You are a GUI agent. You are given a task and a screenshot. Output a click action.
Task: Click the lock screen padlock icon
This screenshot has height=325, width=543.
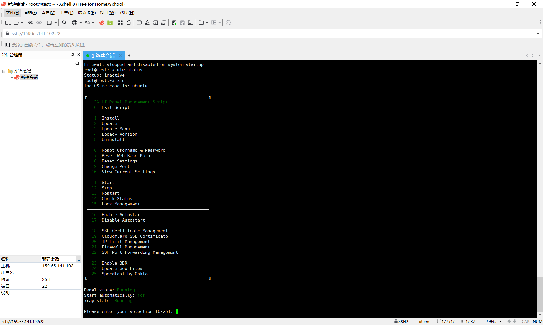point(129,23)
